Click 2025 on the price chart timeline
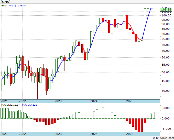 [130, 101]
